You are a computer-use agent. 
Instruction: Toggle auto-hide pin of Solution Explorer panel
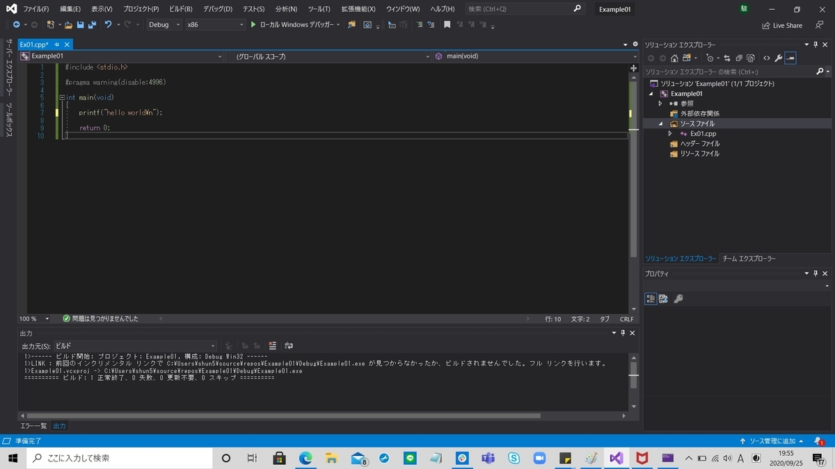click(816, 44)
